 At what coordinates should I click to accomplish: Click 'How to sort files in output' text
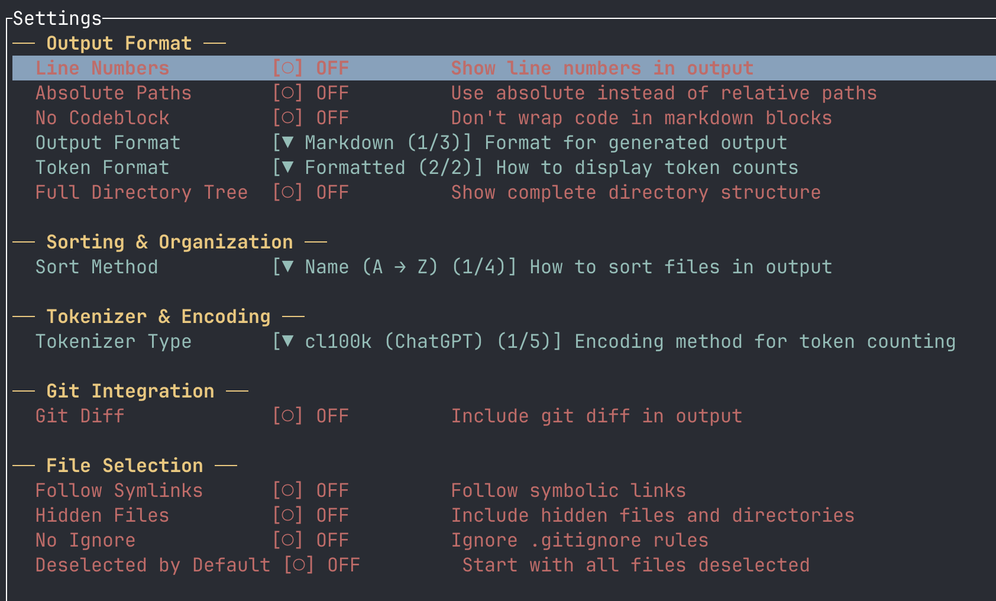click(x=681, y=267)
